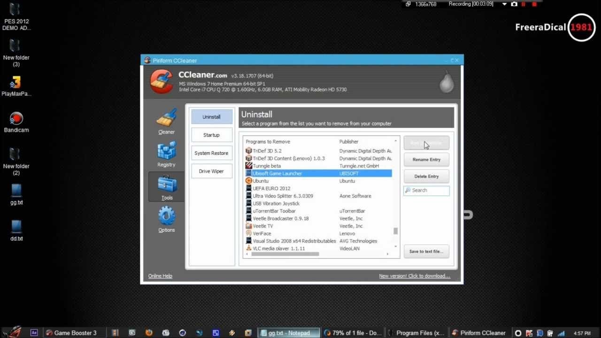Click the CCleaner logo in header
The width and height of the screenshot is (601, 338).
tap(161, 81)
